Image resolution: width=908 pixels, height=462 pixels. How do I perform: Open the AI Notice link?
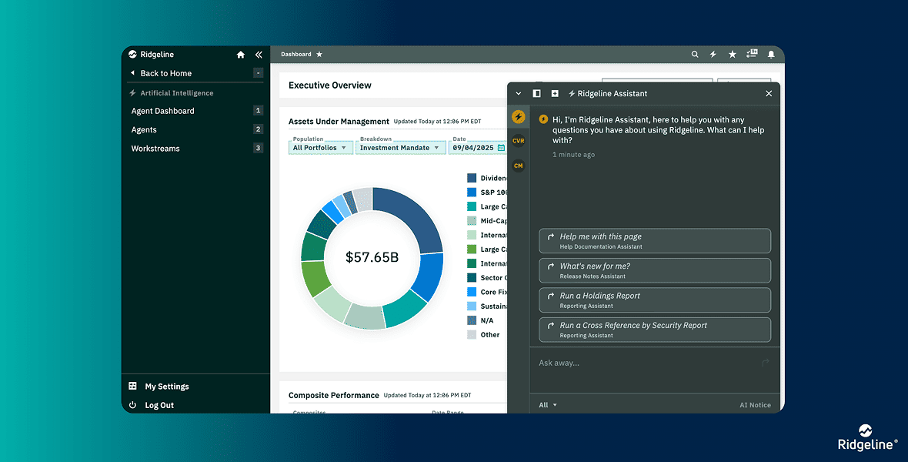755,405
